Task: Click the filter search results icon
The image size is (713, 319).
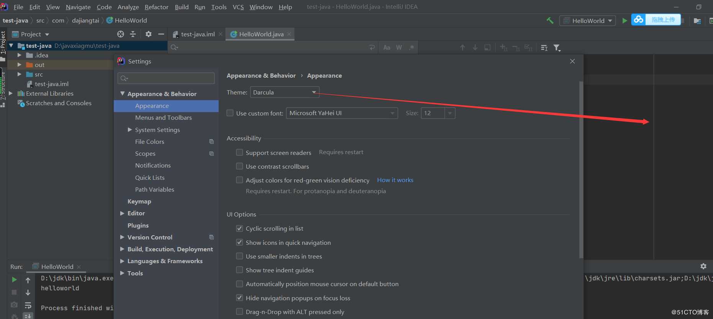Action: click(x=557, y=47)
